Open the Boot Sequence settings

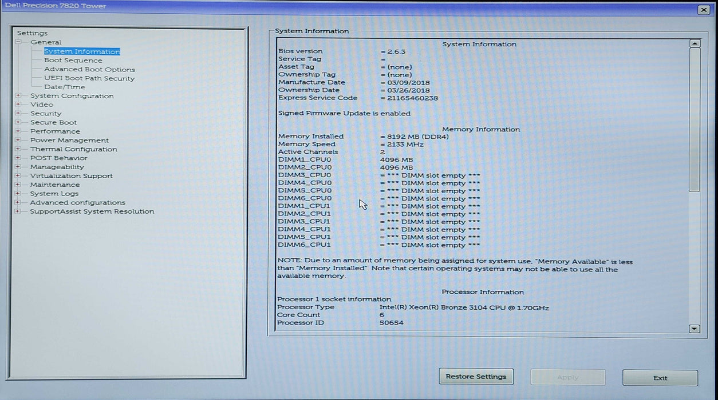73,60
